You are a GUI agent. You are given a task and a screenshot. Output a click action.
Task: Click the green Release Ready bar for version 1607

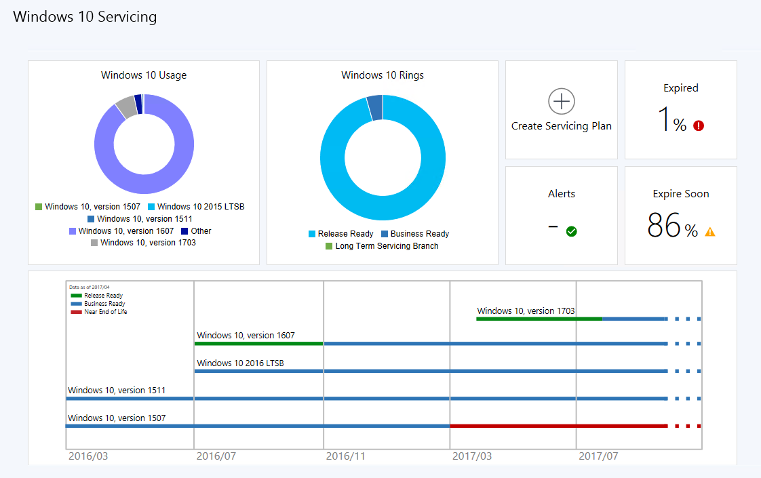pyautogui.click(x=258, y=344)
